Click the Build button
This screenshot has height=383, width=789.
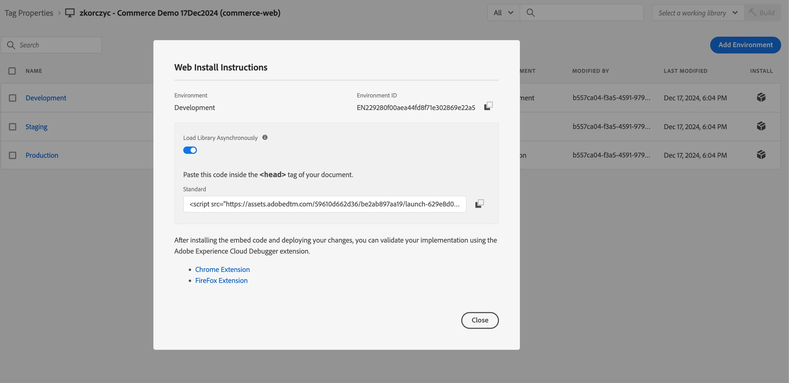point(762,13)
